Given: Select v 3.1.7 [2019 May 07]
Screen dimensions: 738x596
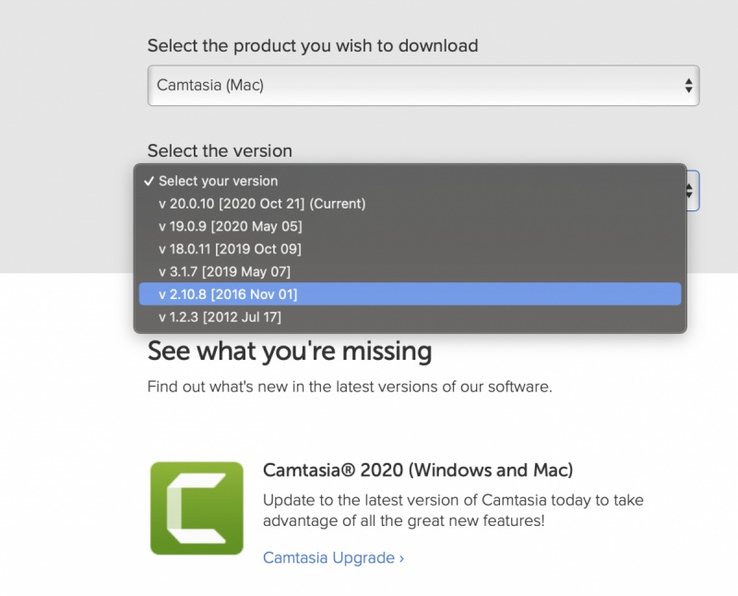Looking at the screenshot, I should [410, 271].
